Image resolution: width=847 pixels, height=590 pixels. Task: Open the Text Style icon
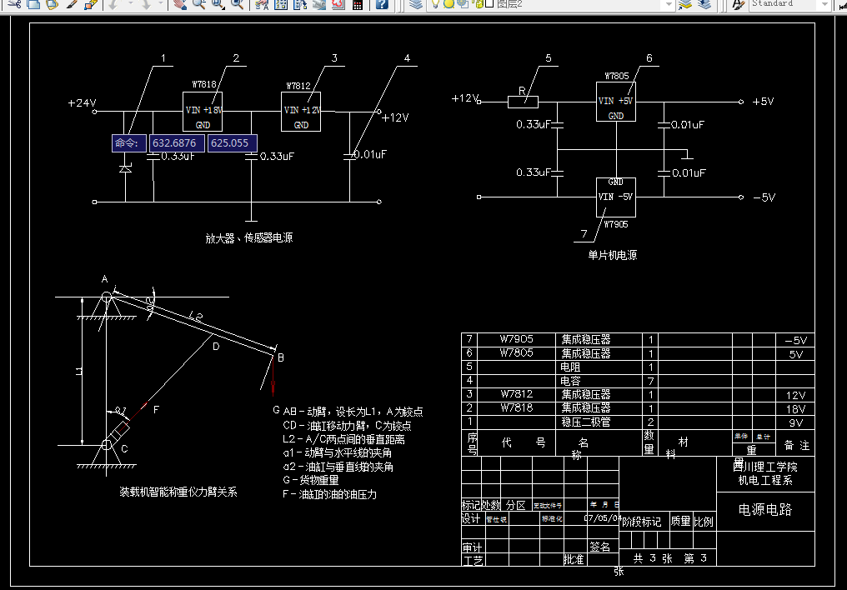738,4
